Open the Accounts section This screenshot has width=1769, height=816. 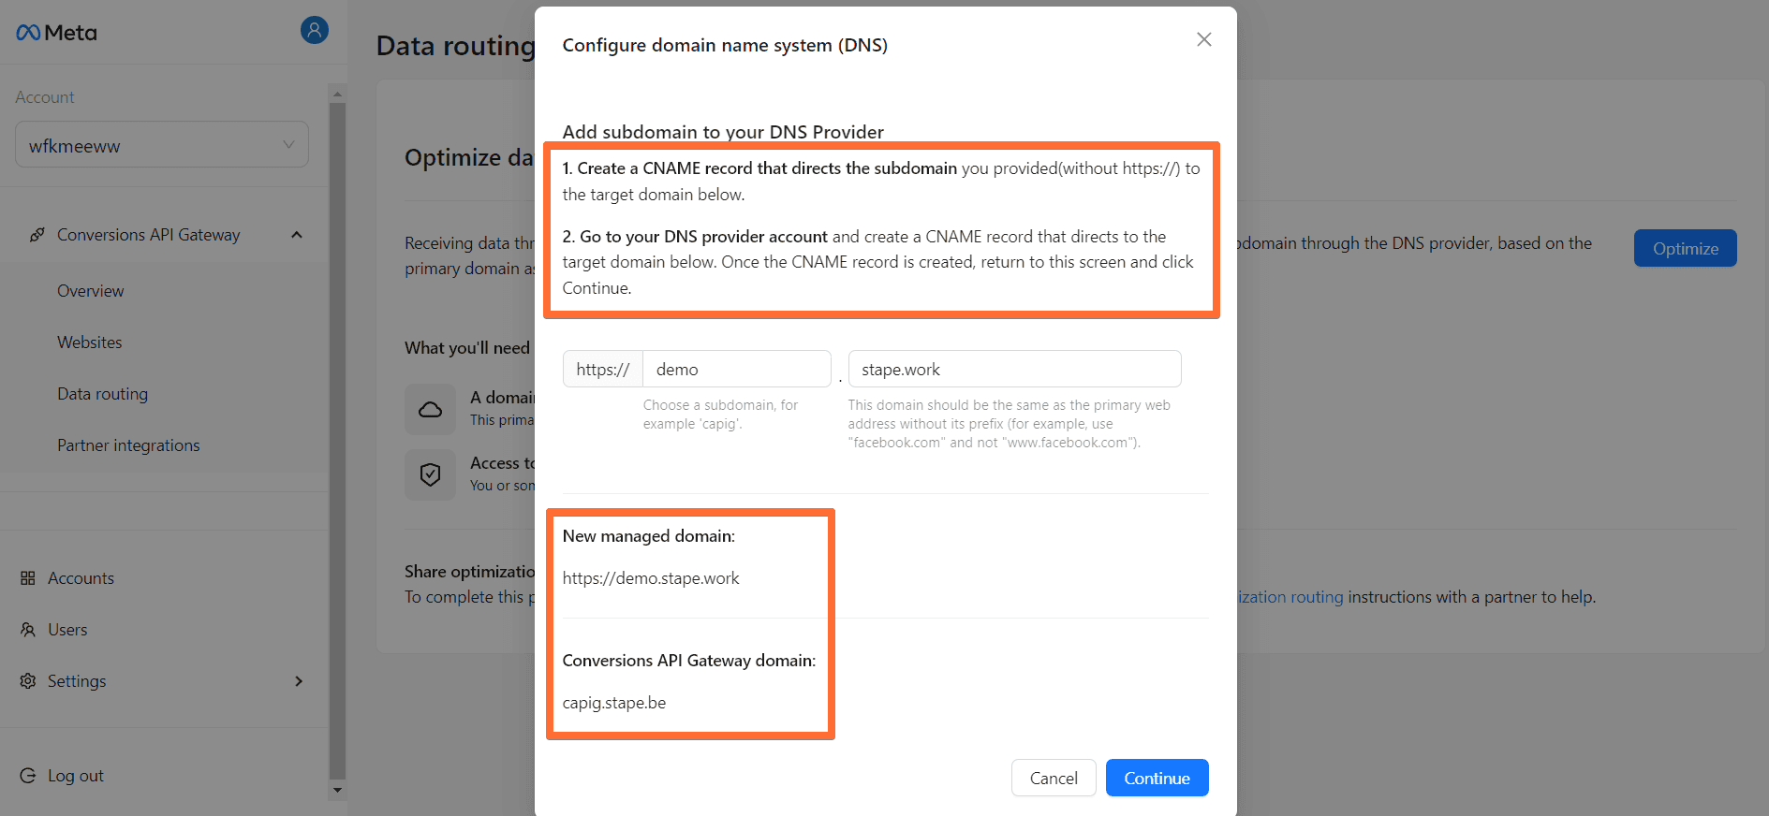coord(81,578)
